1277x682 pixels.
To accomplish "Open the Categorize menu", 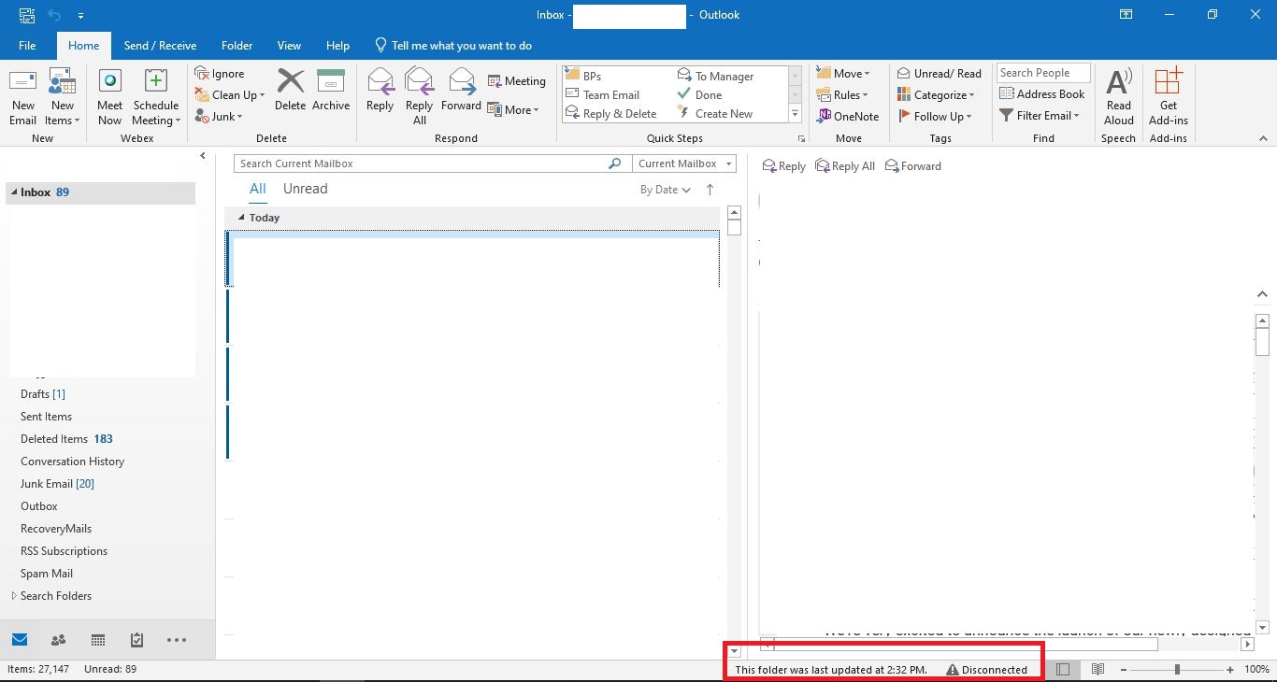I will point(936,95).
